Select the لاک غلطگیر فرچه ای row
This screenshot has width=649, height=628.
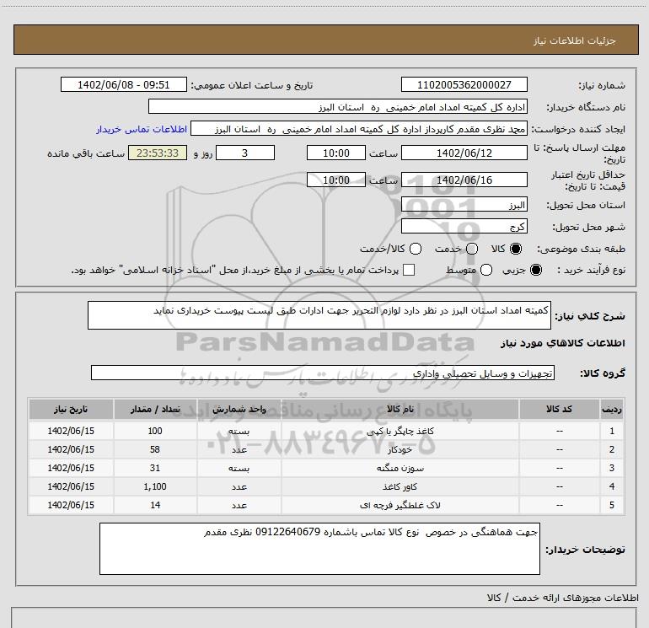(326, 505)
